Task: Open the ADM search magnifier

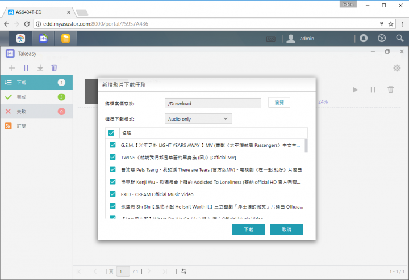Action: click(x=399, y=38)
